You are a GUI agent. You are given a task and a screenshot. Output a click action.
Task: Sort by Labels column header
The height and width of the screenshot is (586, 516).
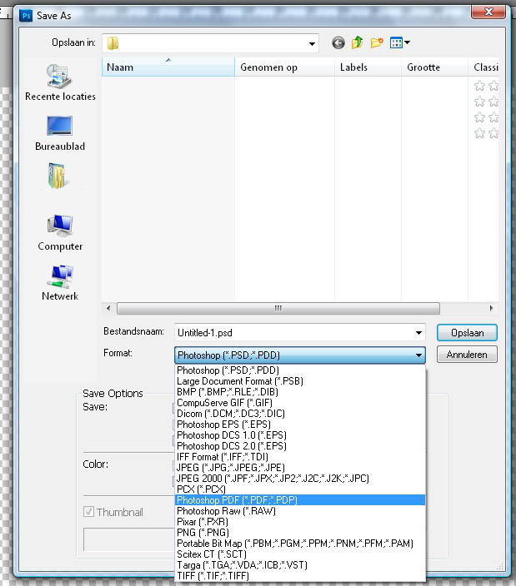pyautogui.click(x=368, y=67)
